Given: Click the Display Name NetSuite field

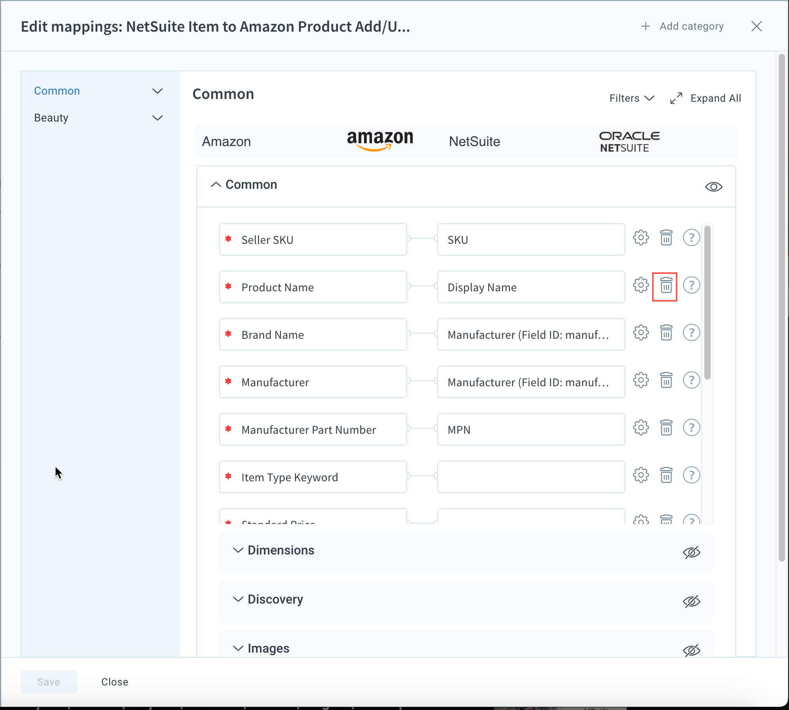Looking at the screenshot, I should click(531, 287).
